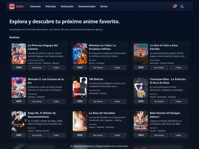
Task: Click title Kaiju No. 8: Misión de Reconocimiento
Action: coord(42,115)
